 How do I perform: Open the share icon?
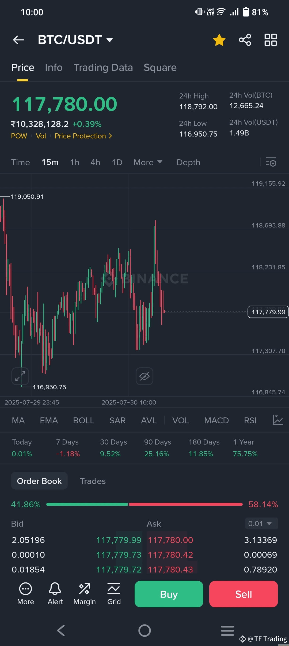245,40
